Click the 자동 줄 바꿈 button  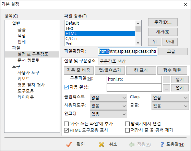[x=79, y=71]
